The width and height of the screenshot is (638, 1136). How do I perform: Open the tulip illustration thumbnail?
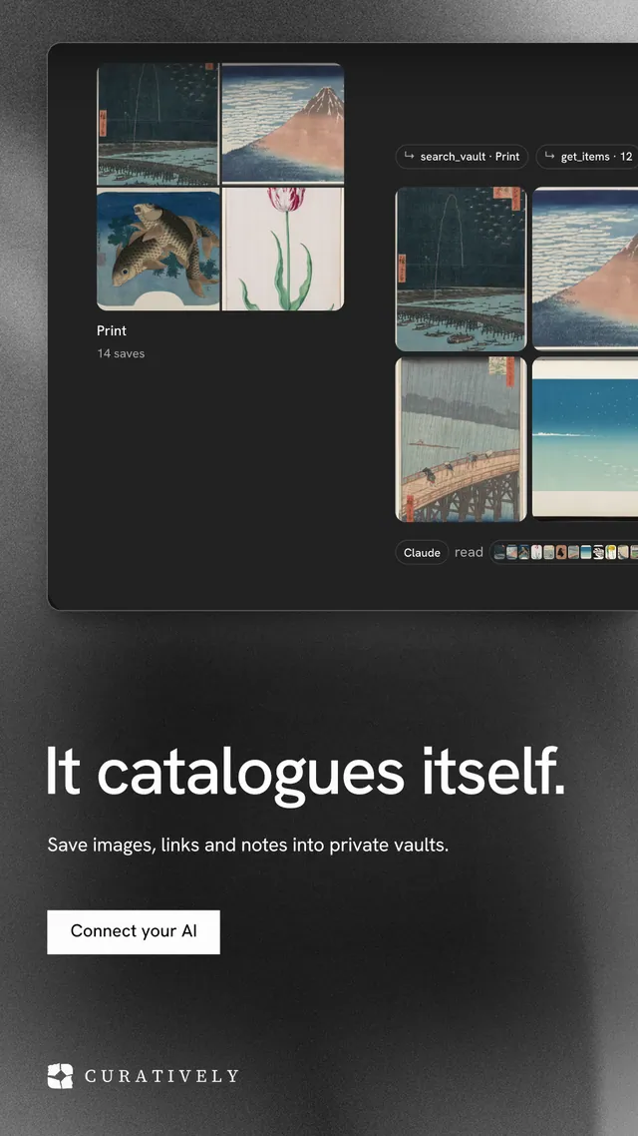coord(283,250)
